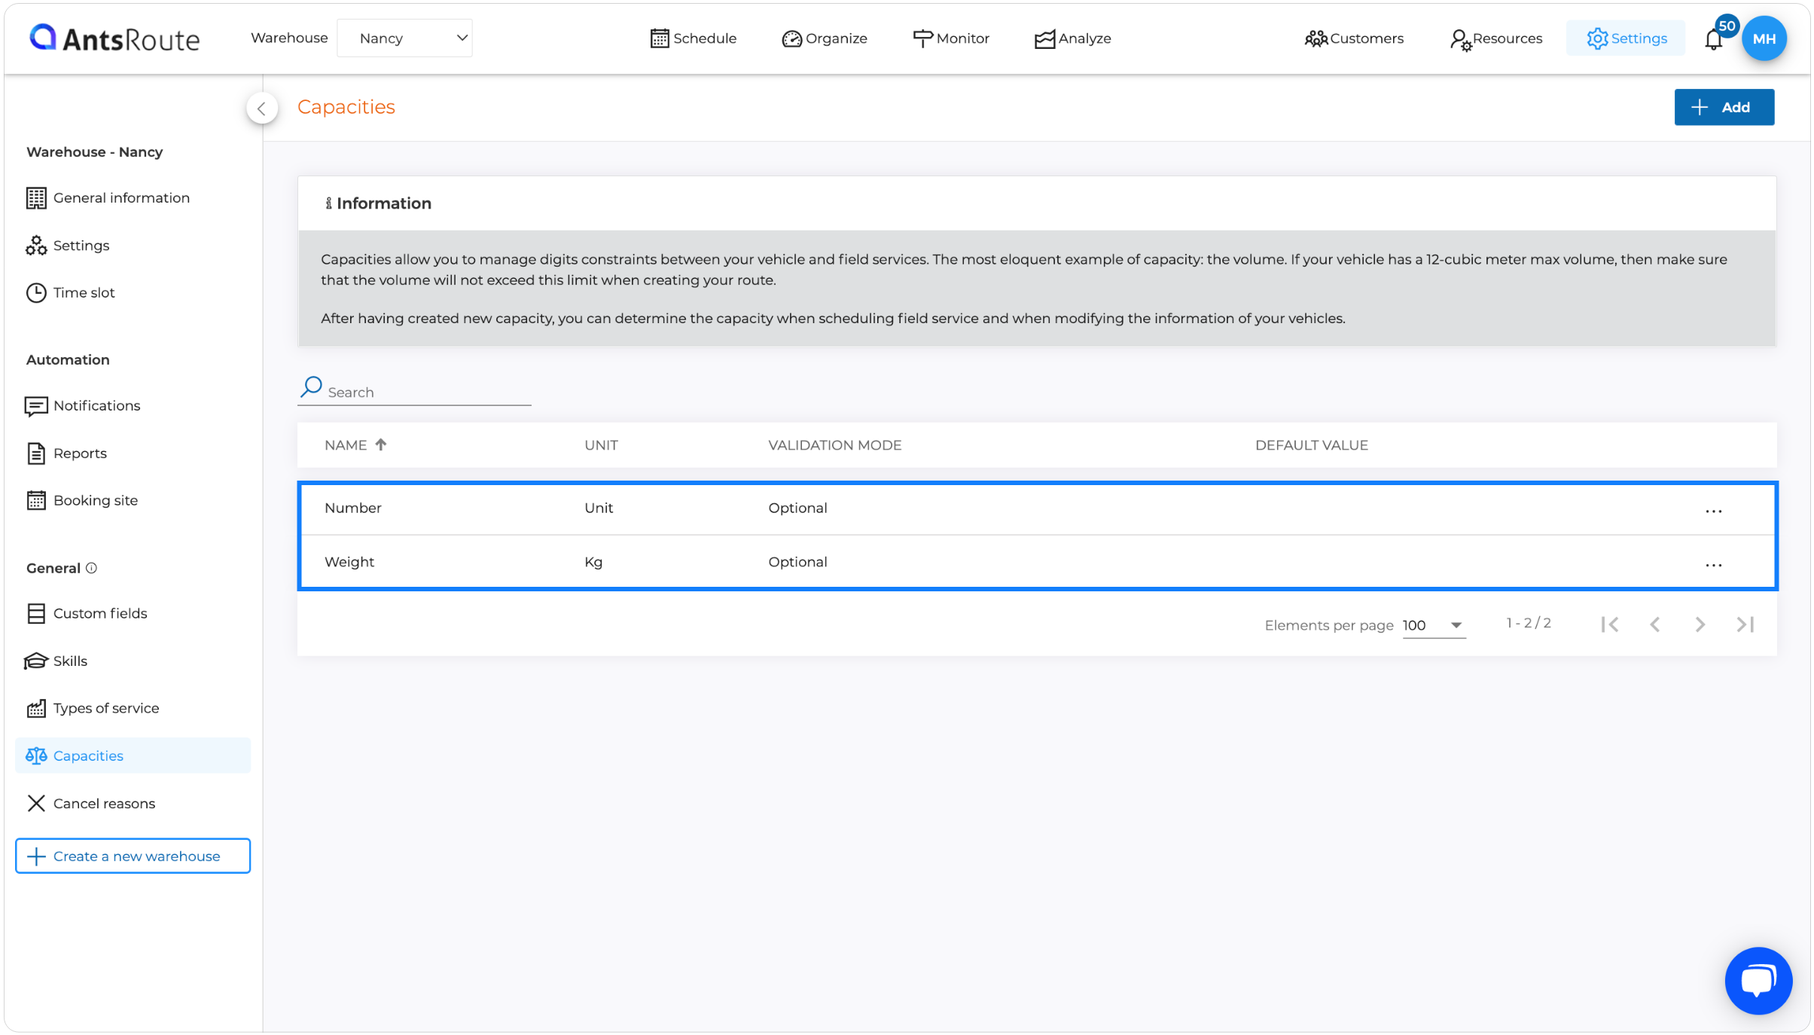
Task: Click the Customers people icon
Action: 1316,38
